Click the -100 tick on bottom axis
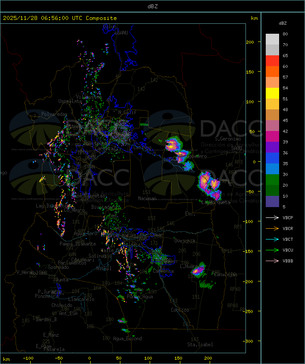This screenshot has height=364, width=305. pyautogui.click(x=28, y=358)
